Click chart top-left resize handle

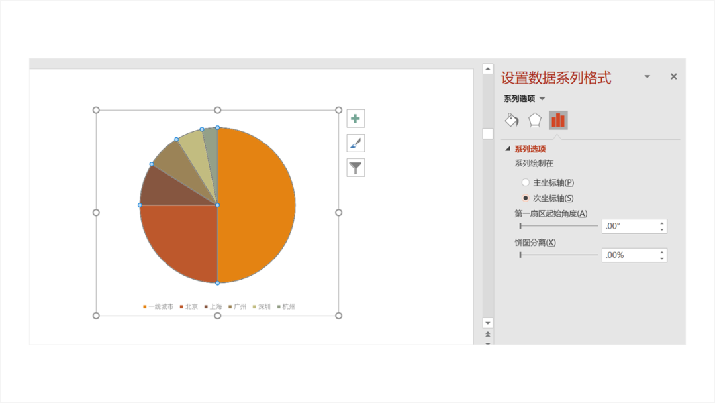coord(96,110)
